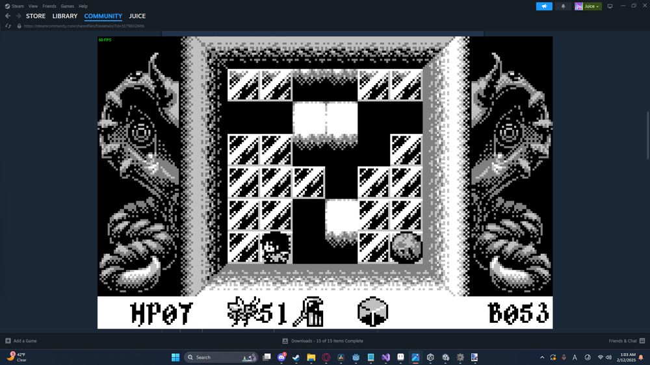This screenshot has height=365, width=650.
Task: Open the Photos app in taskbar
Action: 415,357
